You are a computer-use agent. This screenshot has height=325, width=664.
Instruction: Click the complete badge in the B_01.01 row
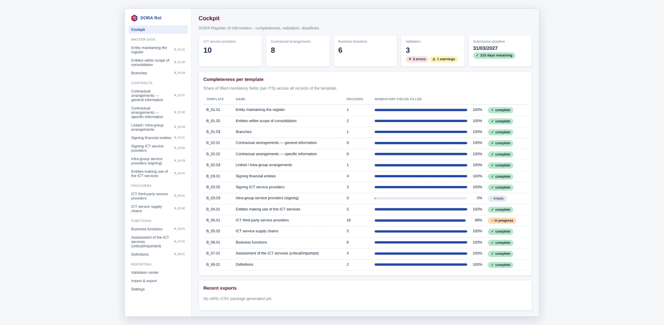point(501,110)
